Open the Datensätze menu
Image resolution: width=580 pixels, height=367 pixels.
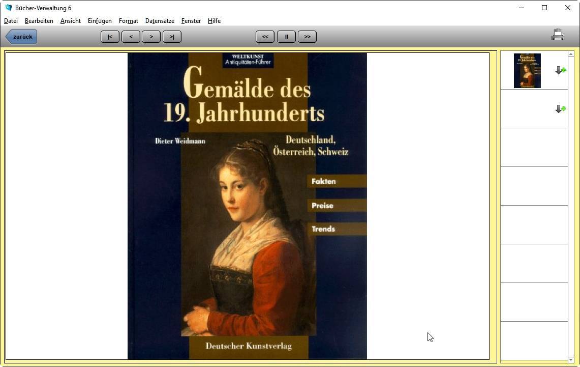coord(160,21)
